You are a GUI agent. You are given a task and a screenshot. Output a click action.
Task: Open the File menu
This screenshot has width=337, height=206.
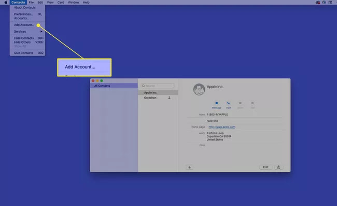click(x=31, y=3)
